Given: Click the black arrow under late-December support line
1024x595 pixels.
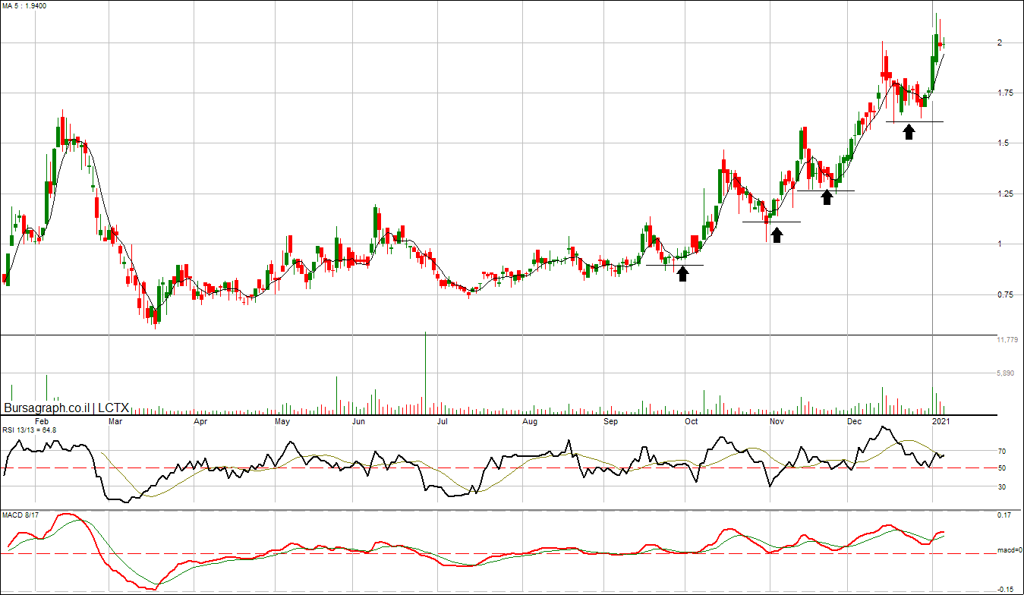Looking at the screenshot, I should coord(909,132).
